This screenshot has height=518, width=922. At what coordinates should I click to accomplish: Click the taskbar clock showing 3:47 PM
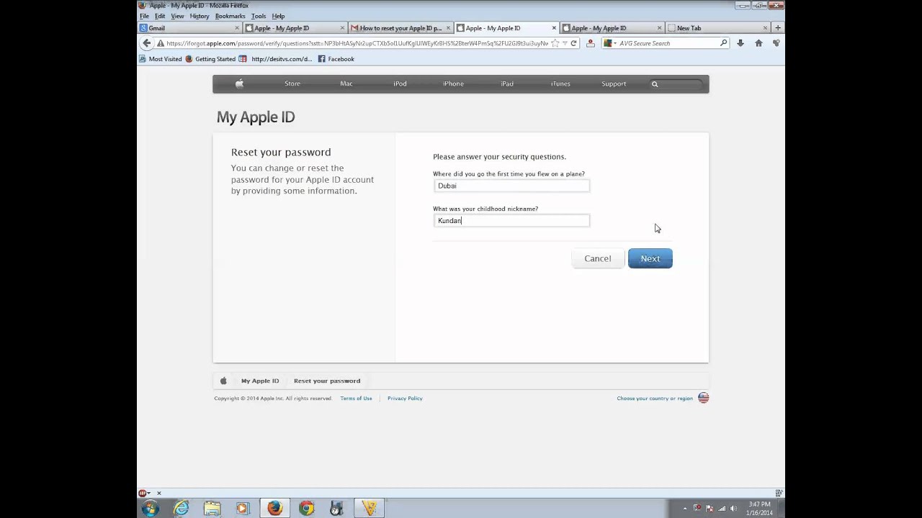pos(760,509)
